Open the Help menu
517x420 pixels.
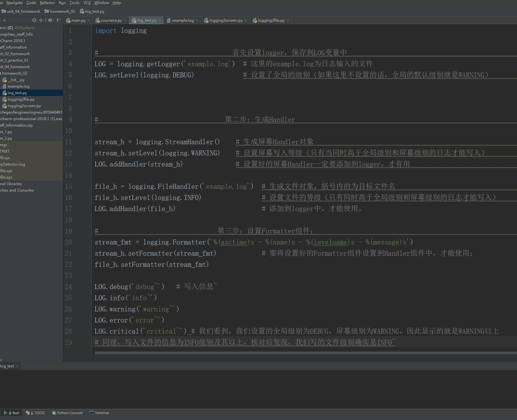pos(117,3)
